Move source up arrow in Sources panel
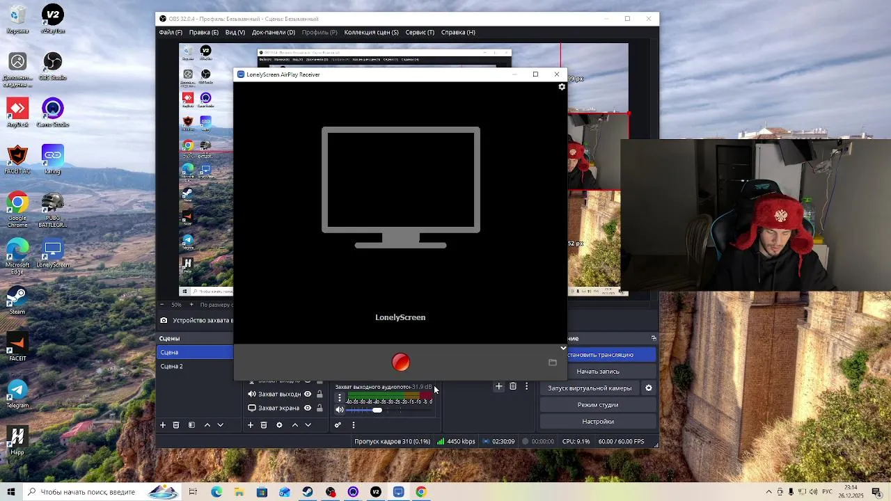 point(294,425)
